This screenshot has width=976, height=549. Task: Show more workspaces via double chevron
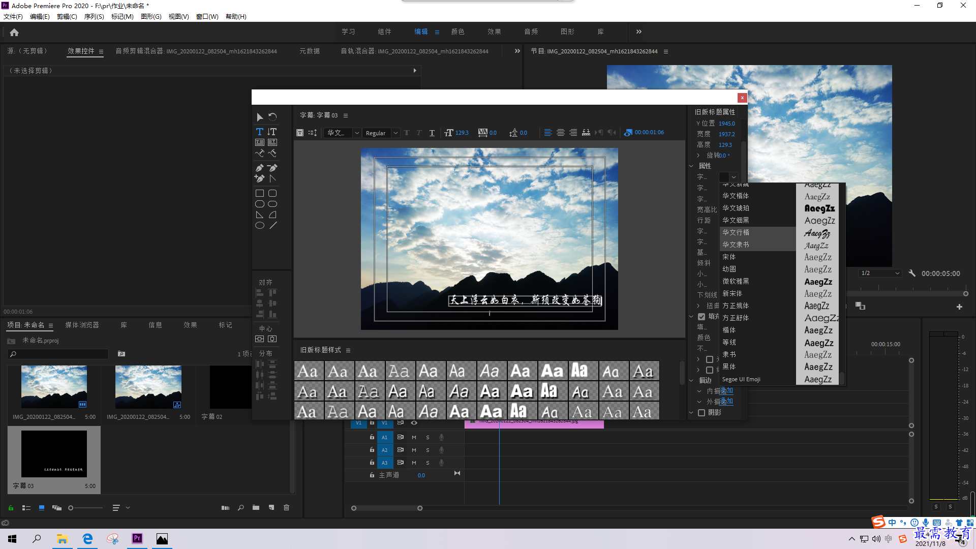pyautogui.click(x=639, y=32)
